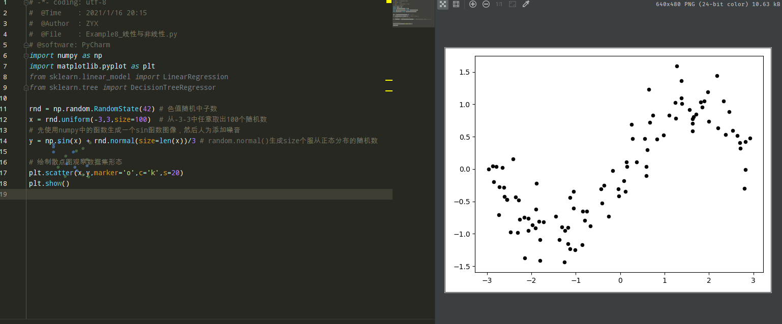The width and height of the screenshot is (782, 324).
Task: Click the comment on line 13 about sin函数图像
Action: tap(135, 130)
